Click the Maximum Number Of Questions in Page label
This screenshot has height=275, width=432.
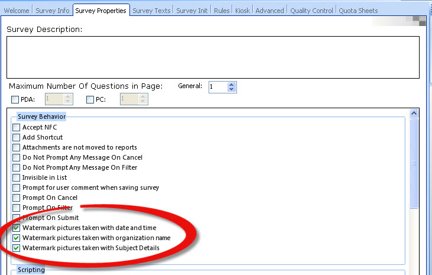pos(86,86)
